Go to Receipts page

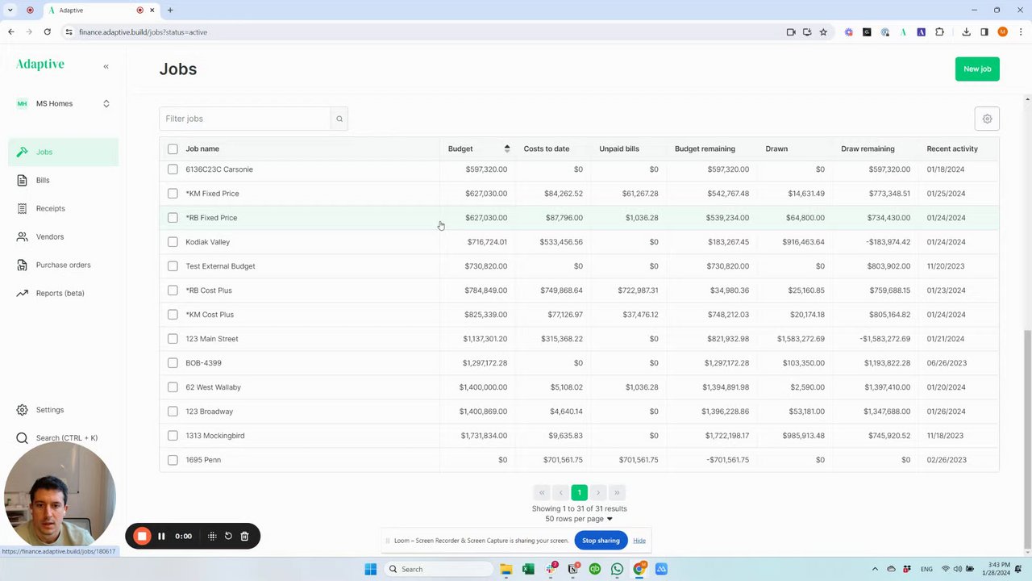coord(64,208)
